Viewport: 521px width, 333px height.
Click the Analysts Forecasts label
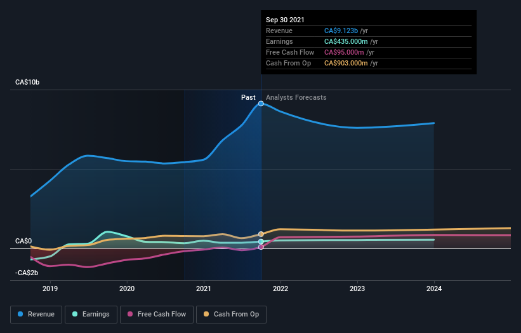(296, 97)
